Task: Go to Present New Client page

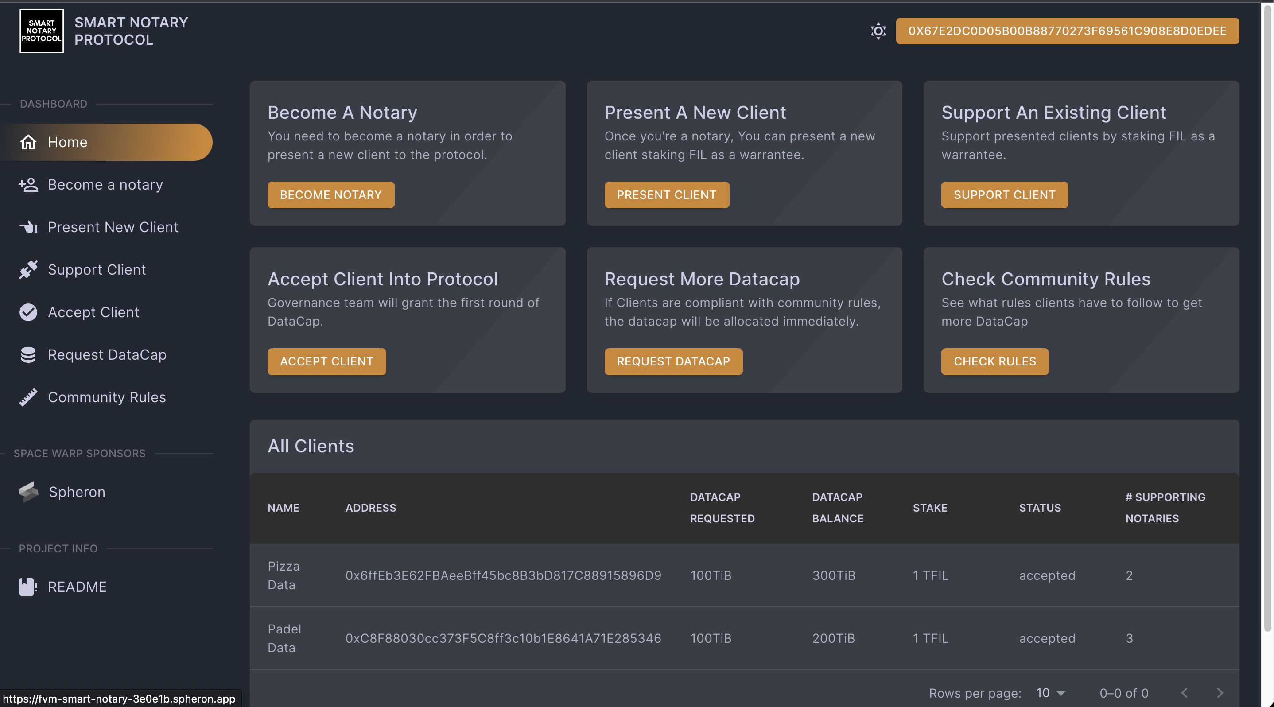Action: point(106,227)
